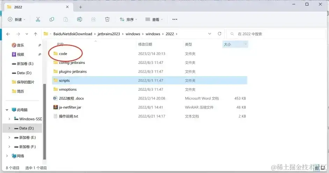This screenshot has height=173, width=329.
Task: Expand address bar history dropdown
Action: (x=210, y=34)
